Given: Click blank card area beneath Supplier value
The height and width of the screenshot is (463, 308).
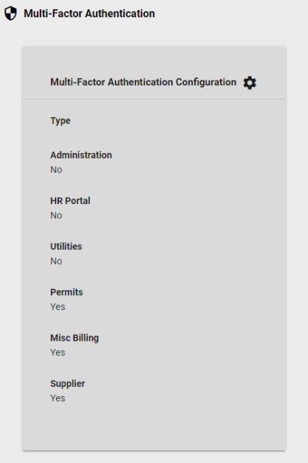Looking at the screenshot, I should pos(154,427).
